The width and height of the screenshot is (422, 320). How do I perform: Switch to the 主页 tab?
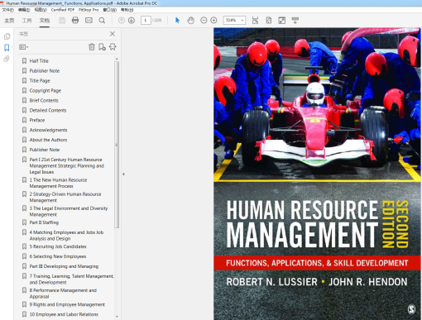tap(9, 21)
